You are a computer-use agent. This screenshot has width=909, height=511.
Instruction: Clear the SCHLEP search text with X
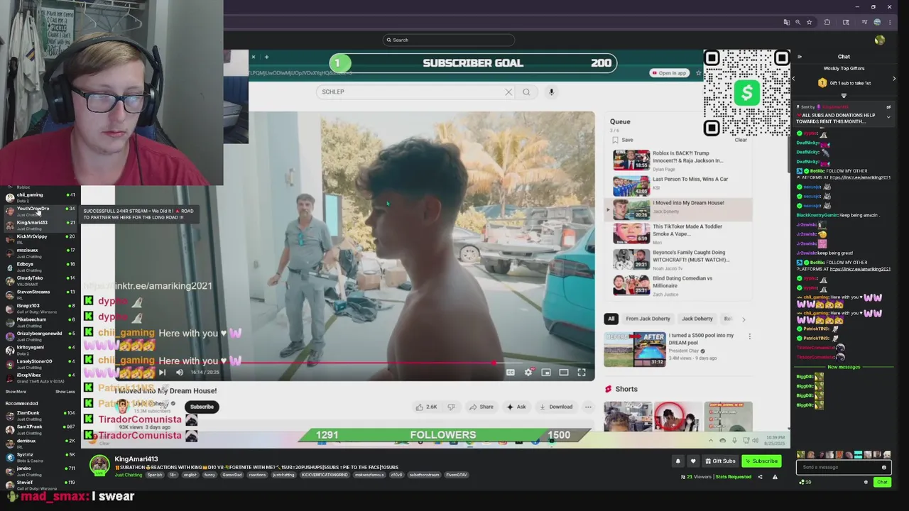[508, 92]
